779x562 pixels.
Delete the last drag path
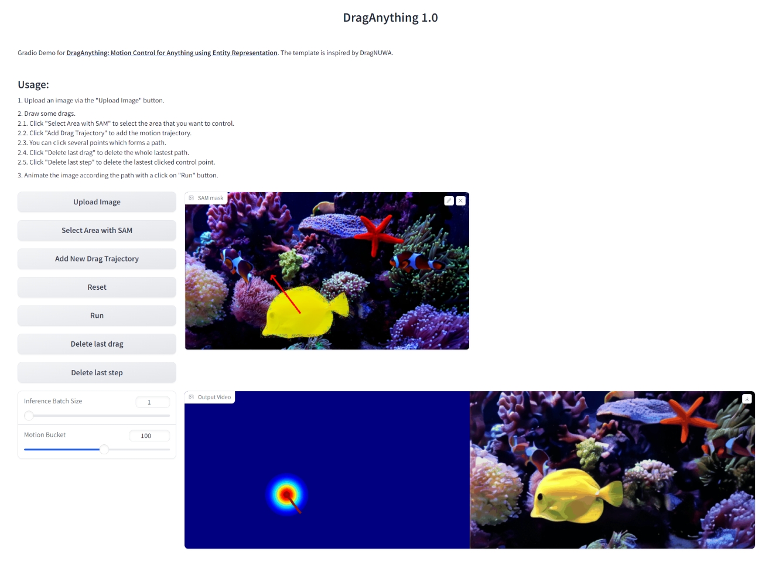97,344
